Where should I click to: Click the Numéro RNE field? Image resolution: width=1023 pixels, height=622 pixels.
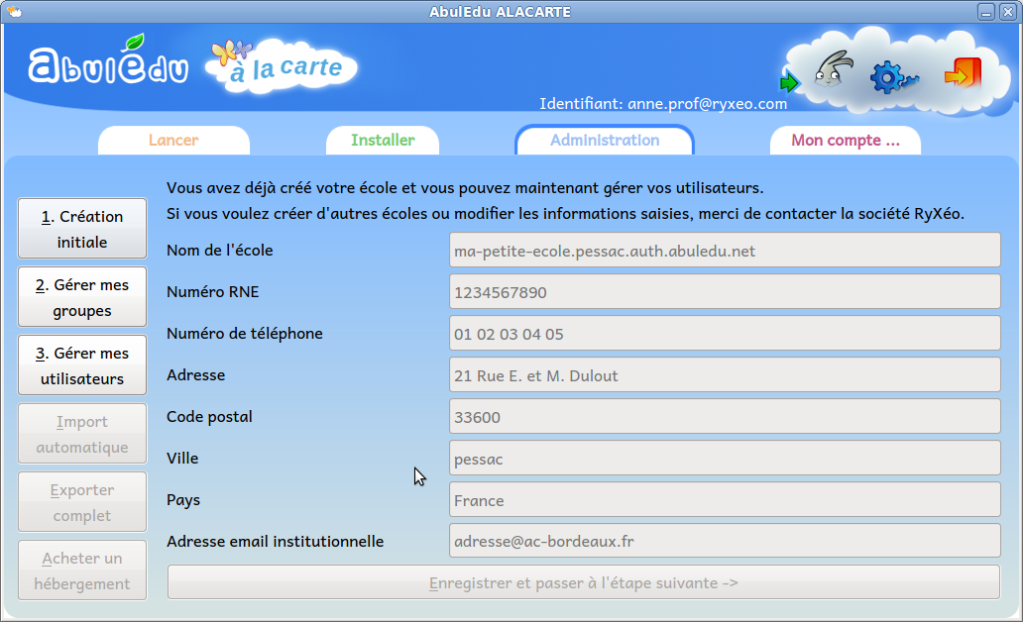click(x=725, y=292)
